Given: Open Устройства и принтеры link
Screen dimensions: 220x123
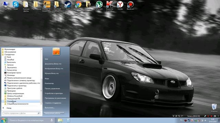Looking at the screenshot, I should 54,93.
